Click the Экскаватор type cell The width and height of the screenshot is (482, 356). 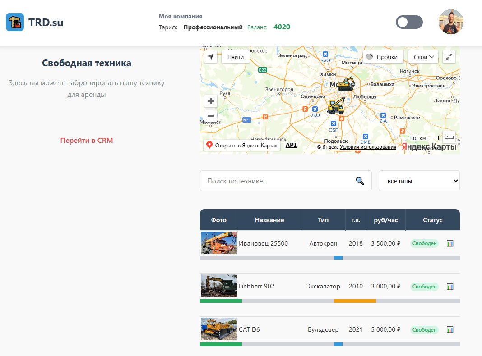point(323,286)
